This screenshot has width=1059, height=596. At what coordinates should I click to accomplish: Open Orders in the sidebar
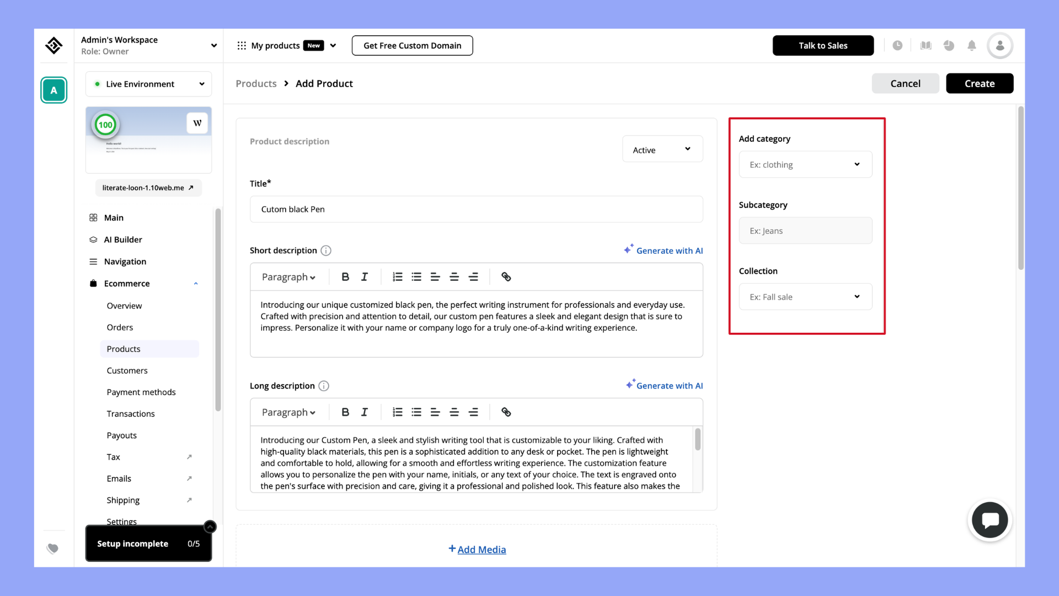point(120,327)
